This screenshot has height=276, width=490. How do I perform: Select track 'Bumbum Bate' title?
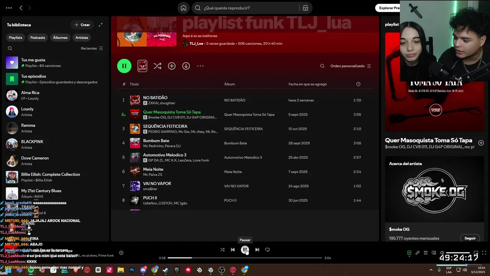pyautogui.click(x=156, y=141)
